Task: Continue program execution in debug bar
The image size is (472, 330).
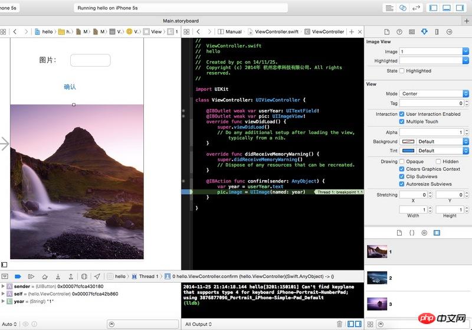Action: (x=31, y=276)
